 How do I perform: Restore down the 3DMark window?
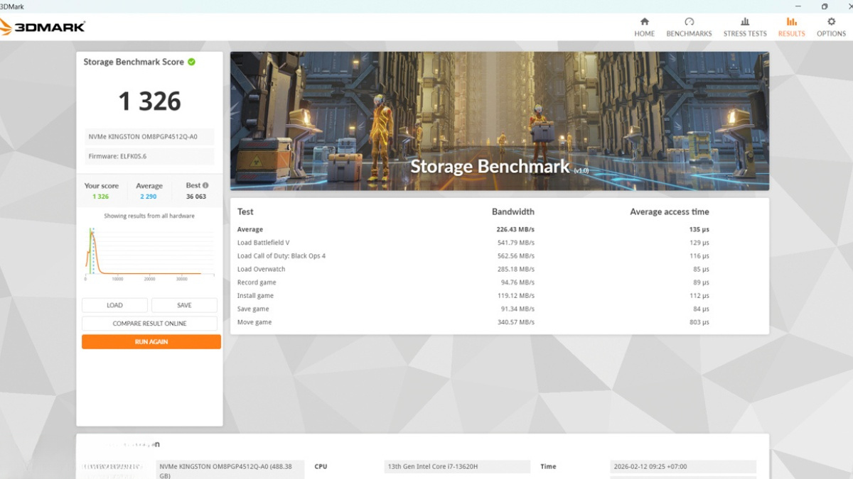click(825, 6)
